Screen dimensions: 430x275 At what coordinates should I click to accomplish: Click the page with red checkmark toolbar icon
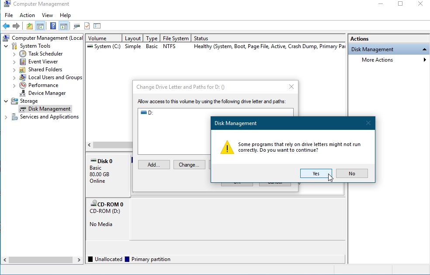pos(87,26)
